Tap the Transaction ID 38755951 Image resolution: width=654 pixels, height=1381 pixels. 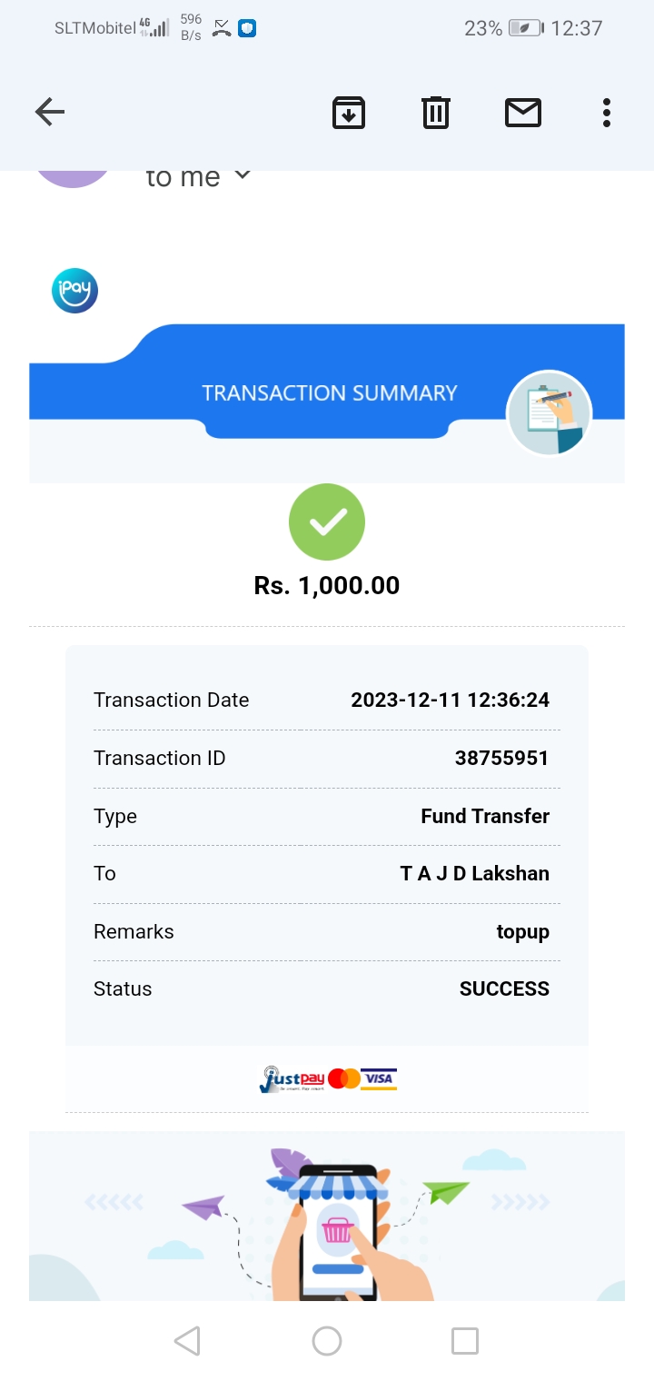[x=501, y=758]
